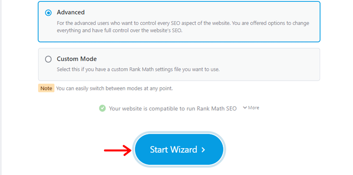
Task: Open the More compatibility link text
Action: point(254,108)
